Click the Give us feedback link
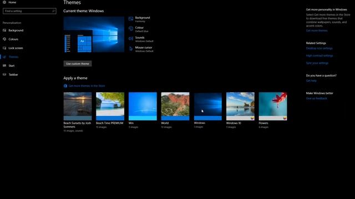The image size is (355, 199). point(316,98)
